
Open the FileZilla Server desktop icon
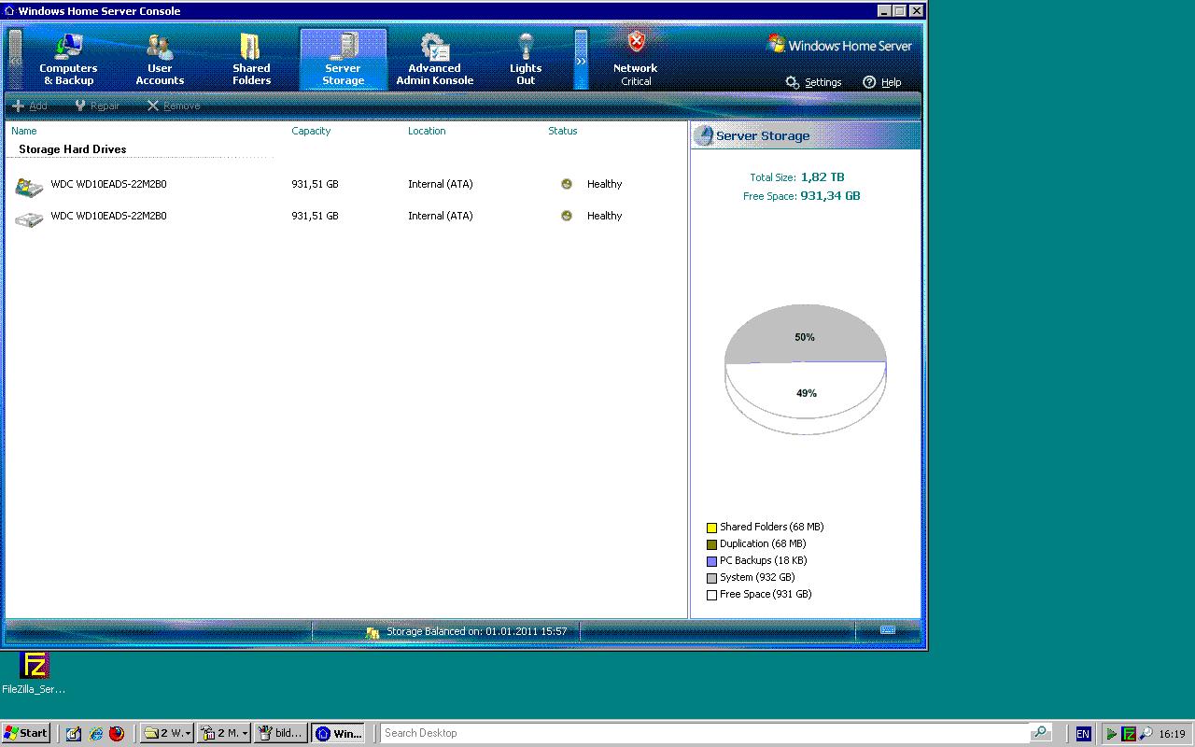point(34,673)
